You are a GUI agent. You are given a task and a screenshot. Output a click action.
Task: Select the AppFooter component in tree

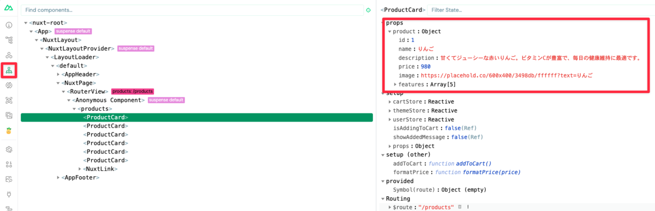[80, 178]
